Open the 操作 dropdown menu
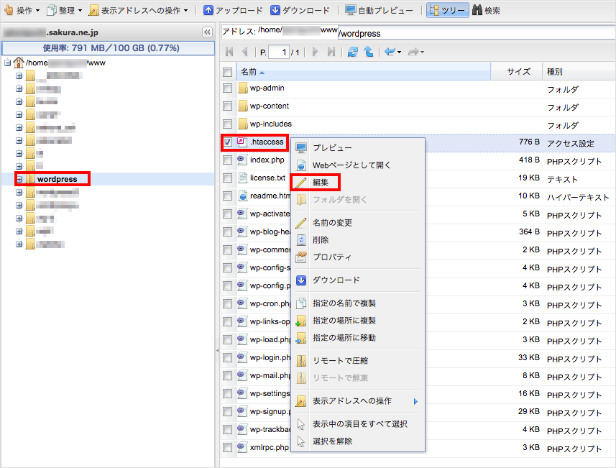This screenshot has height=468, width=616. [21, 9]
